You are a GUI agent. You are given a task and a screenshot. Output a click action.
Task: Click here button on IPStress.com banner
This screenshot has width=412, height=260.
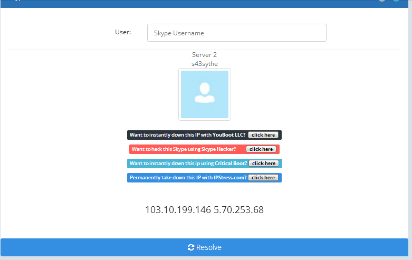coord(263,178)
